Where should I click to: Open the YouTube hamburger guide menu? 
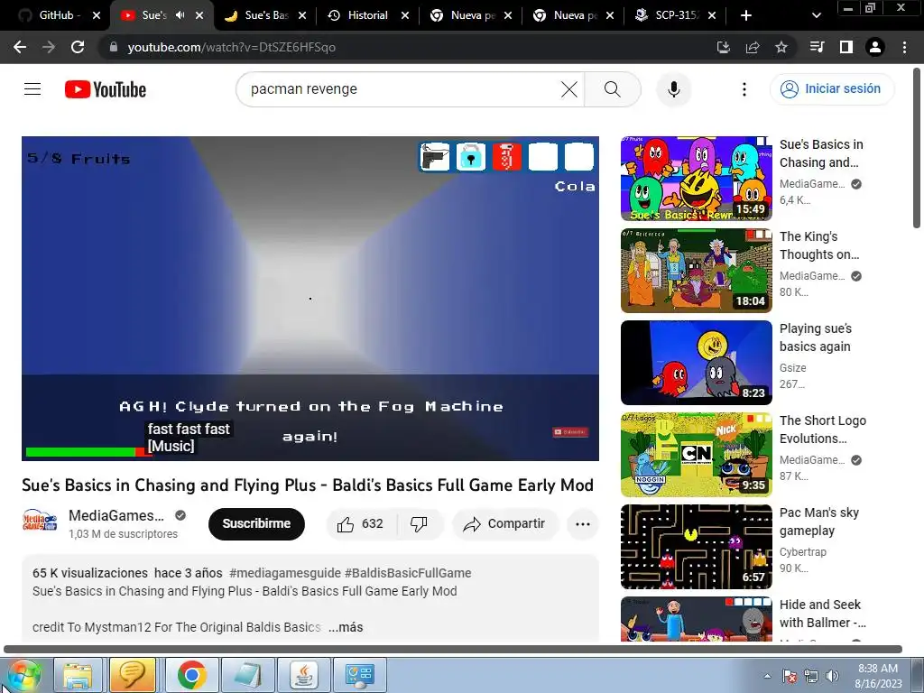(x=32, y=89)
